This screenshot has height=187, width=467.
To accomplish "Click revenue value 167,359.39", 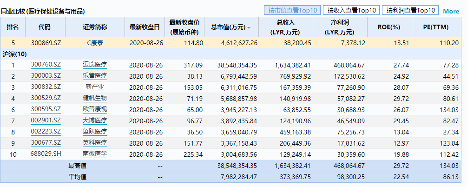I will pyautogui.click(x=293, y=87).
